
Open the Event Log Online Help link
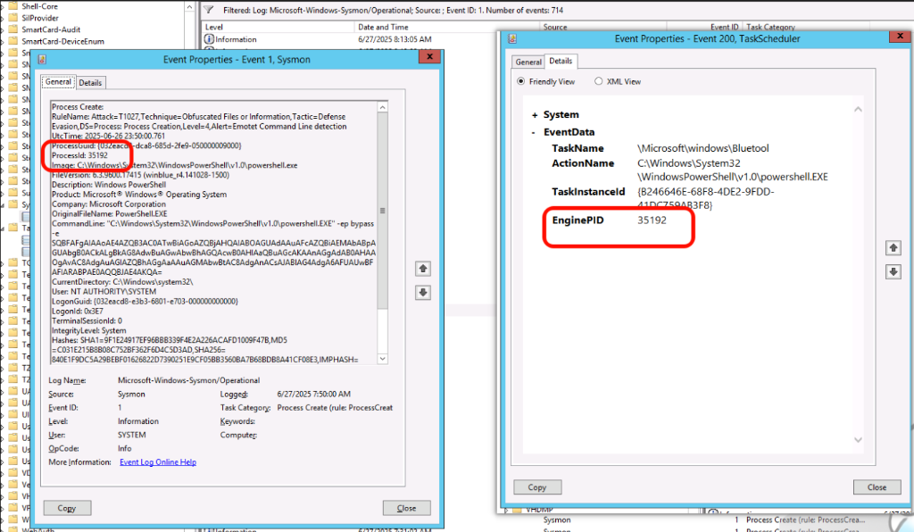(x=157, y=462)
